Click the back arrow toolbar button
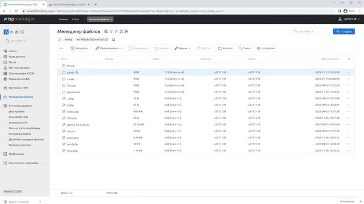Viewport: 364px width, 204px height. click(61, 48)
